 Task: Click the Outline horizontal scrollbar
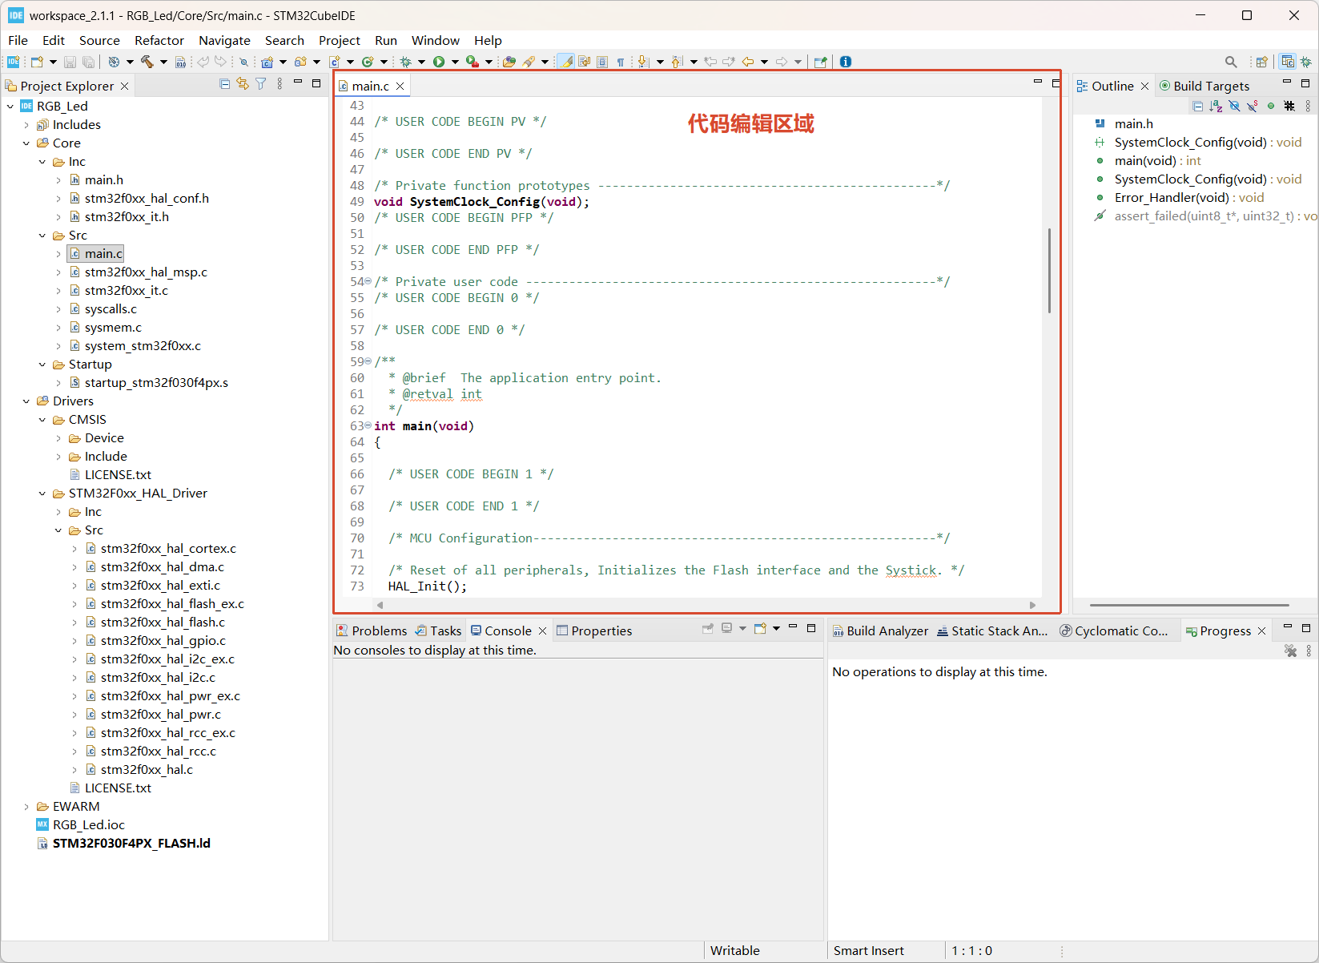coord(1189,605)
